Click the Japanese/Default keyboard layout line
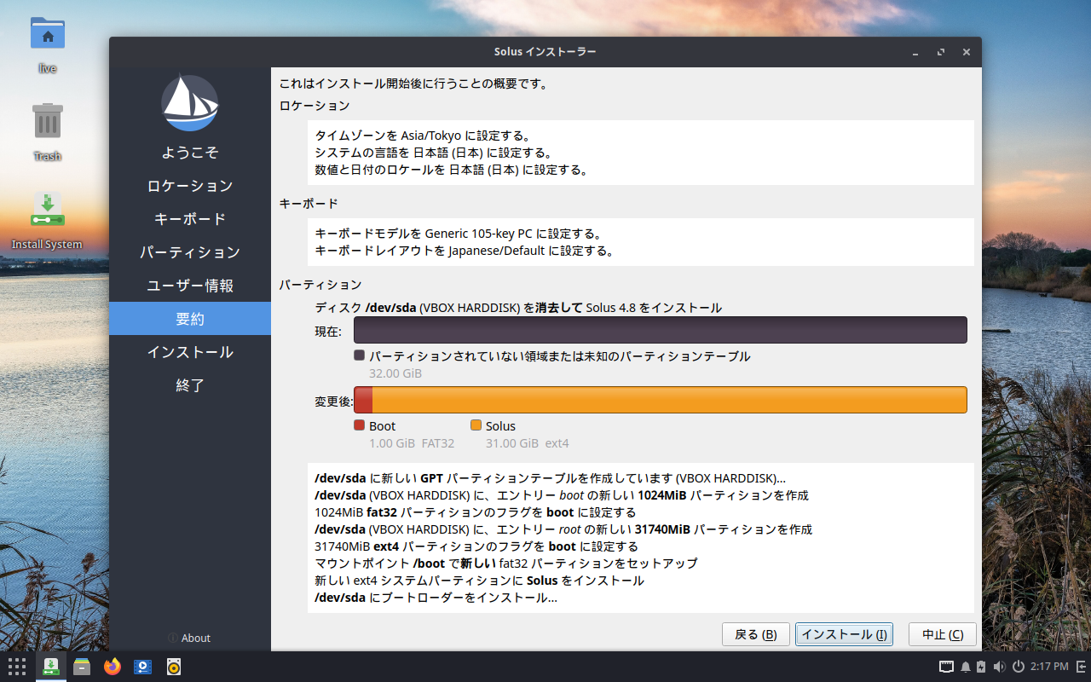Viewport: 1091px width, 682px height. coord(465,251)
